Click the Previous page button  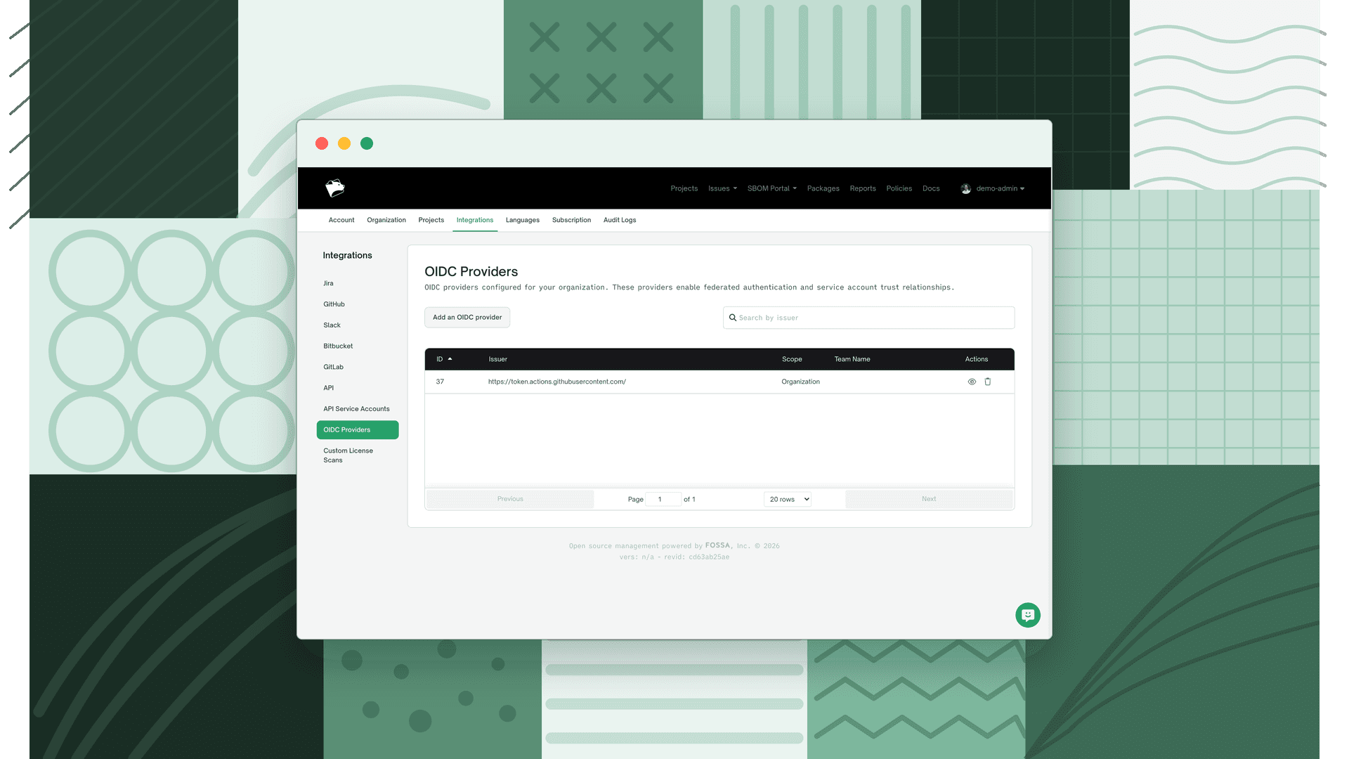coord(510,499)
